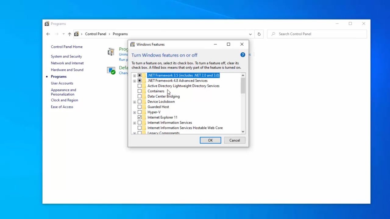The width and height of the screenshot is (390, 219).
Task: Toggle the .NET Framework 3.5 checkbox
Action: pyautogui.click(x=140, y=75)
